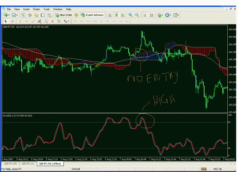238x172 pixels.
Task: Pick the vertical line drawing tool
Action: [20, 21]
